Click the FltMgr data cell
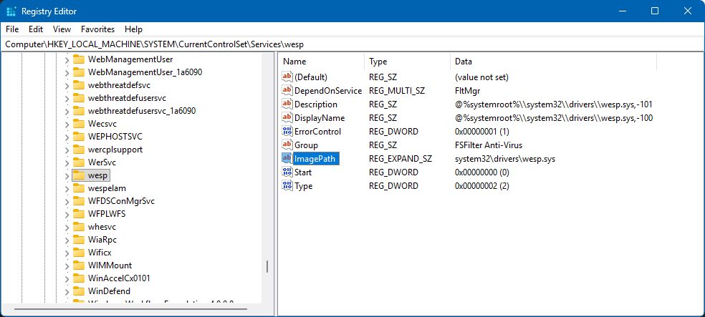The width and height of the screenshot is (705, 317). (468, 91)
